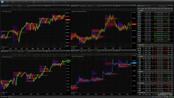Screen dimensions: 174x98
Task: Click the comment bubble icon in NQ chart
Action: (44, 6)
